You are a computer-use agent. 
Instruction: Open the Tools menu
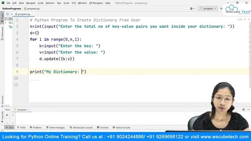[66, 3]
